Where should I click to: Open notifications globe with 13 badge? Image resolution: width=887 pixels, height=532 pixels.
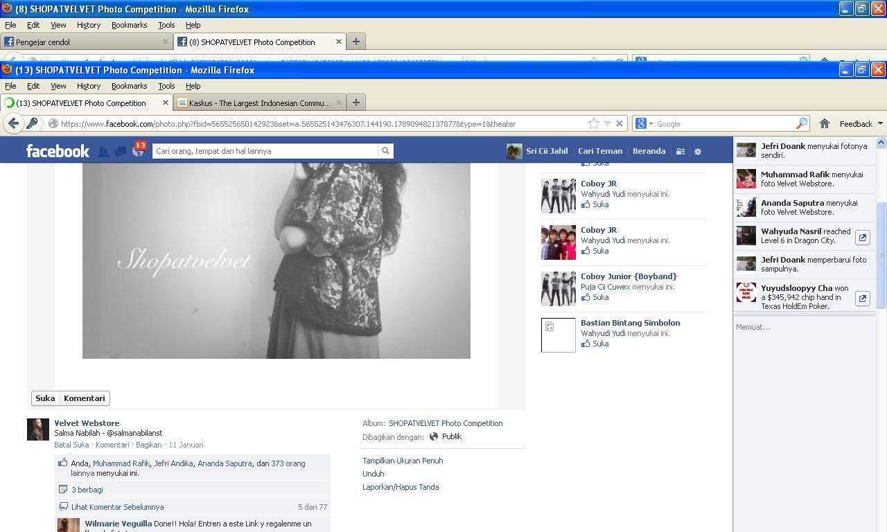138,151
